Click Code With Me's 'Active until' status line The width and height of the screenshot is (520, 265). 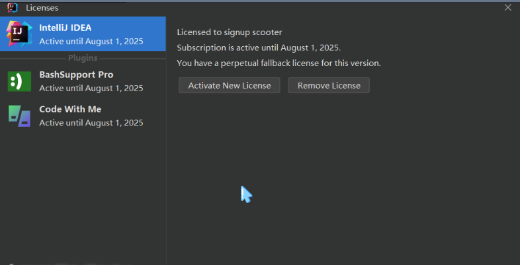point(91,122)
